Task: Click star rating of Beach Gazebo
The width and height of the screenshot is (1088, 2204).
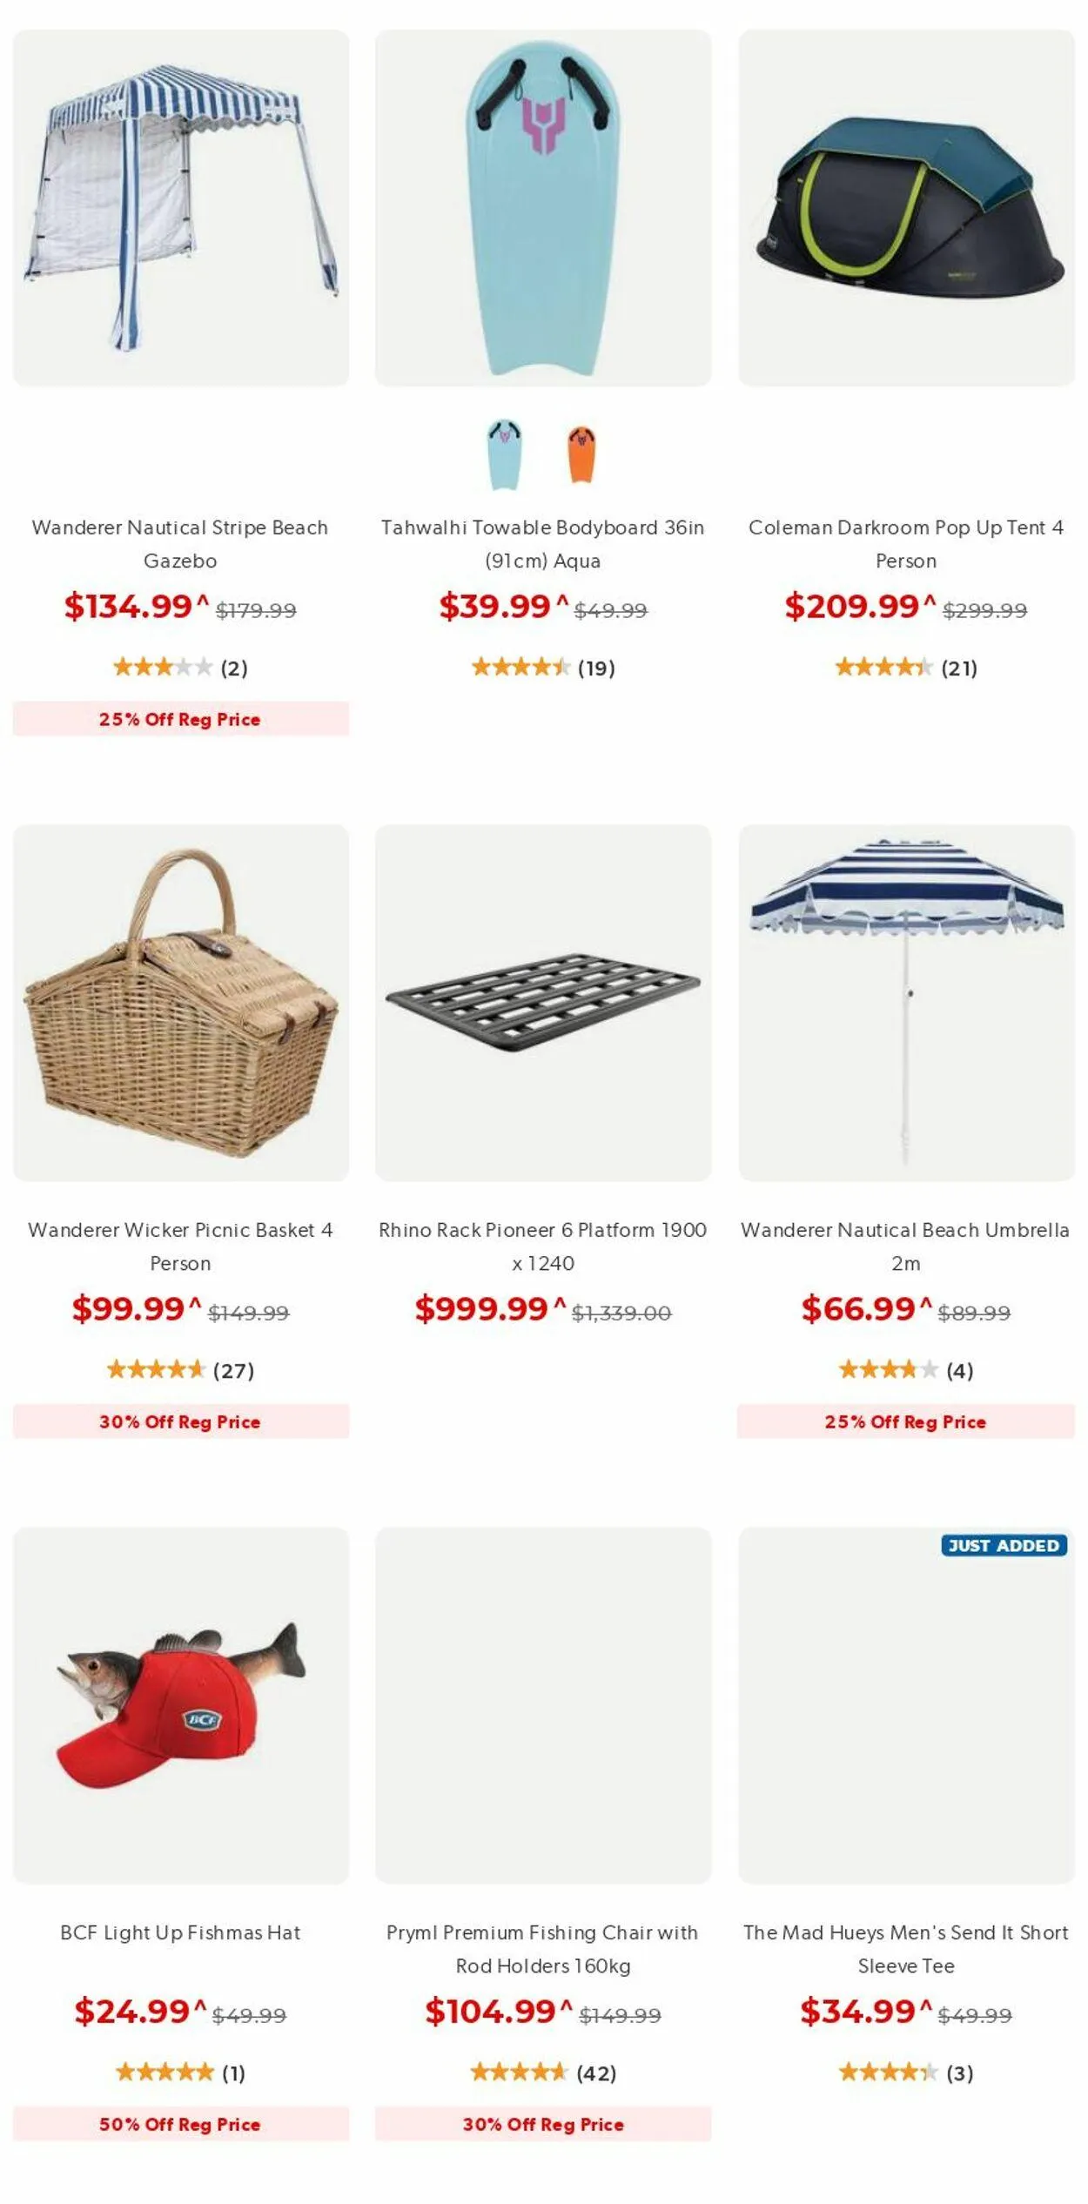Action: tap(163, 668)
